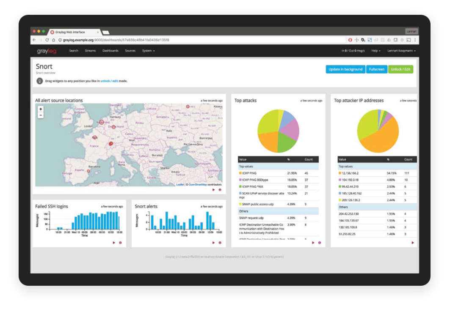Open the Help dropdown menu
The width and height of the screenshot is (450, 309).
point(375,51)
